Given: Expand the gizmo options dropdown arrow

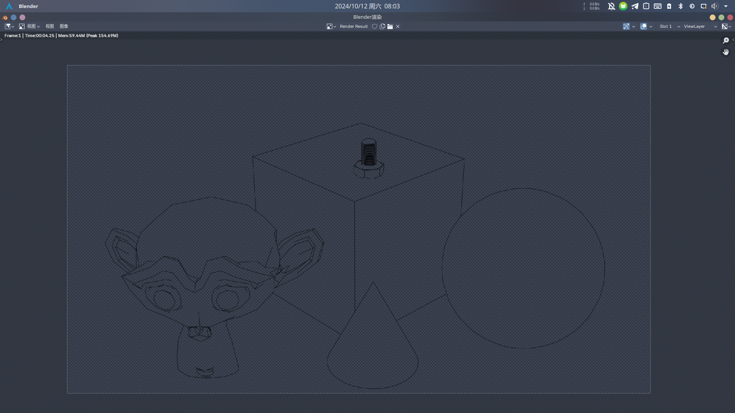Looking at the screenshot, I should tap(634, 26).
